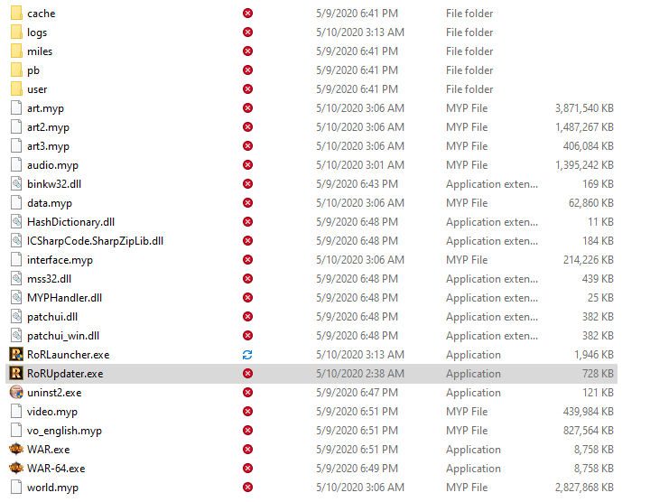Screen dimensions: 650x502
Task: Click MYP File type in the audio.myp row
Action: 467,165
